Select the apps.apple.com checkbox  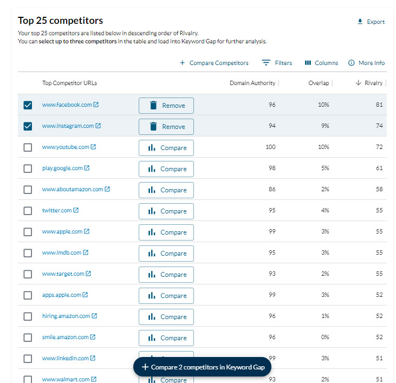(x=28, y=295)
